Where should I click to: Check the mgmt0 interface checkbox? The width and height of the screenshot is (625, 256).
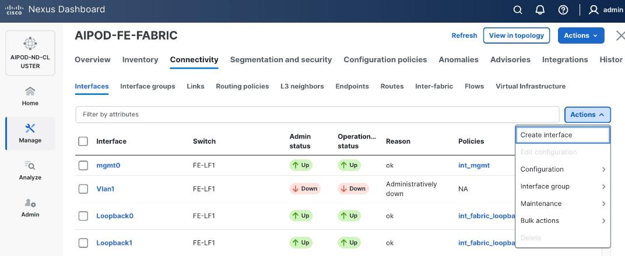coord(83,165)
